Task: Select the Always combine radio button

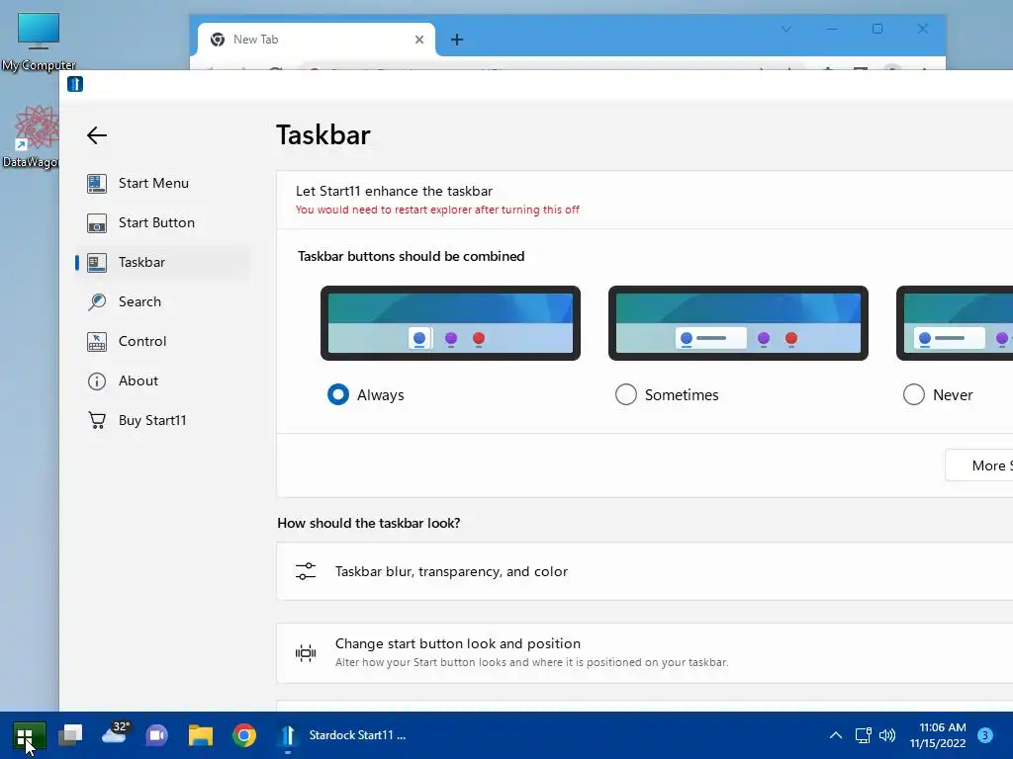Action: point(338,394)
